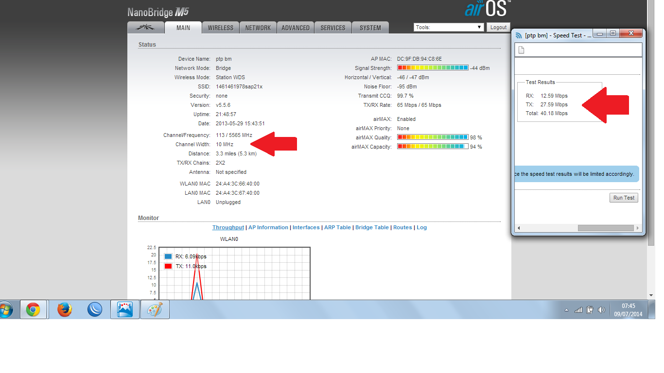The height and width of the screenshot is (373, 664).
Task: Switch to the MAIN tab
Action: [x=183, y=28]
